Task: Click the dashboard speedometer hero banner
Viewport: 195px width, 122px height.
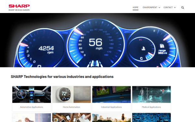Action: pos(97,40)
